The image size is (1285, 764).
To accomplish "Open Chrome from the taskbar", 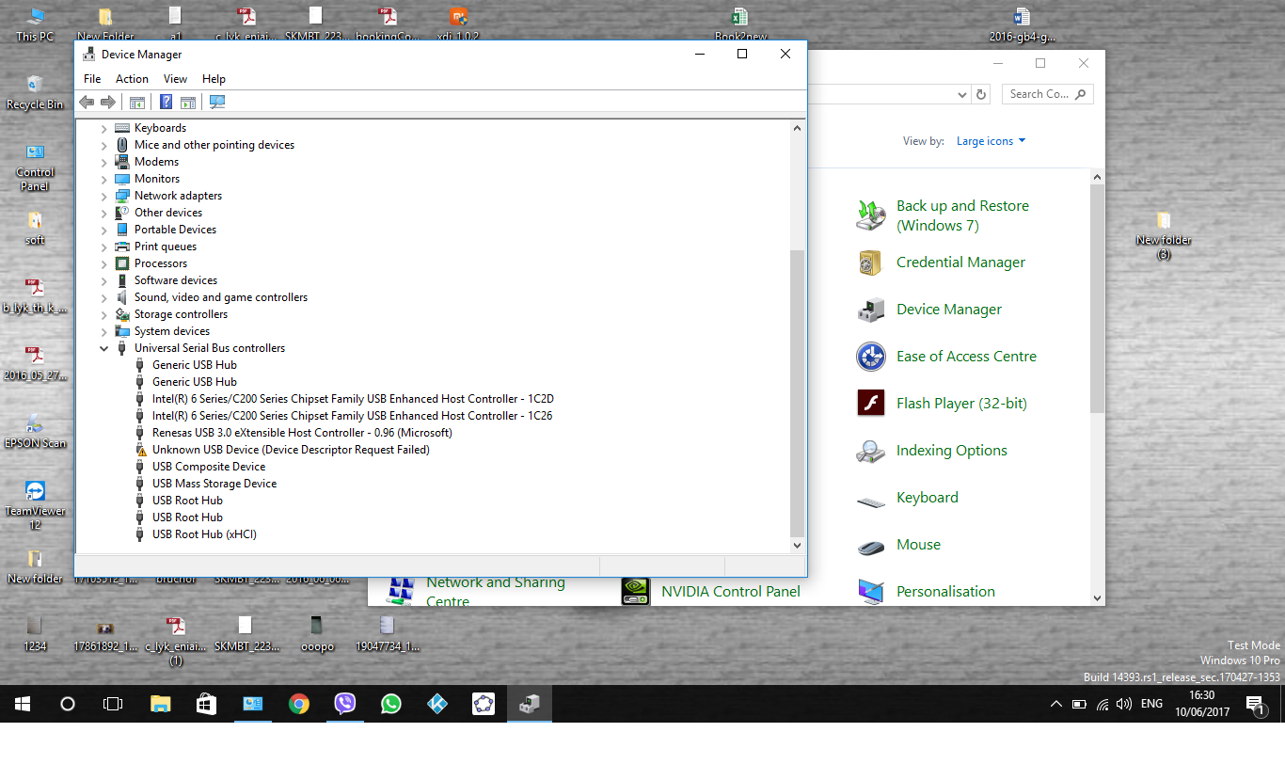I will click(x=298, y=704).
